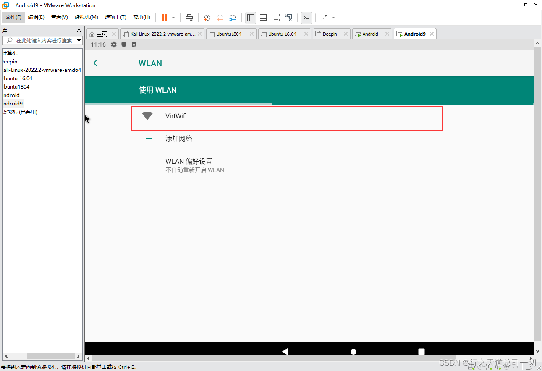The width and height of the screenshot is (542, 371).
Task: Select Ubuntu1804 in the library
Action: (x=16, y=87)
